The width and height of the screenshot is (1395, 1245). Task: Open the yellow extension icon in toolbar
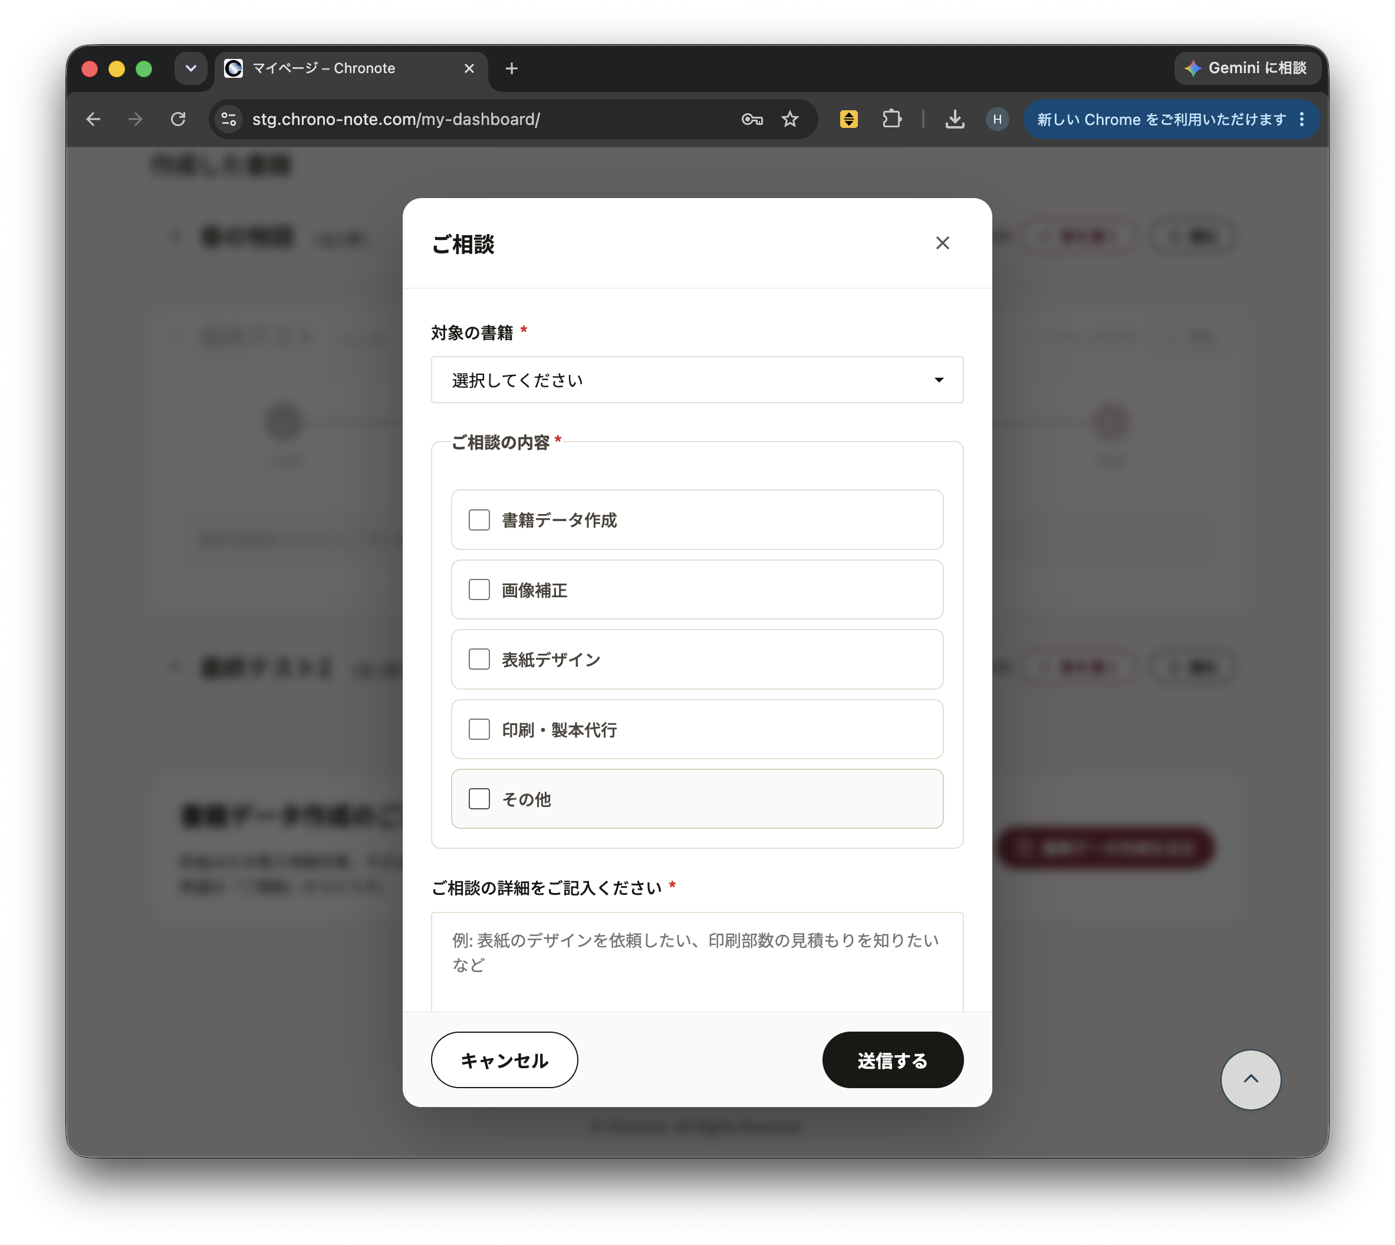coord(848,119)
